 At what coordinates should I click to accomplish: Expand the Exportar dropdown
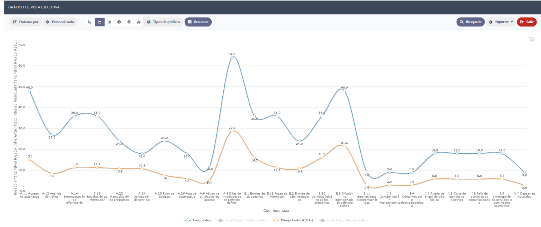tap(501, 22)
